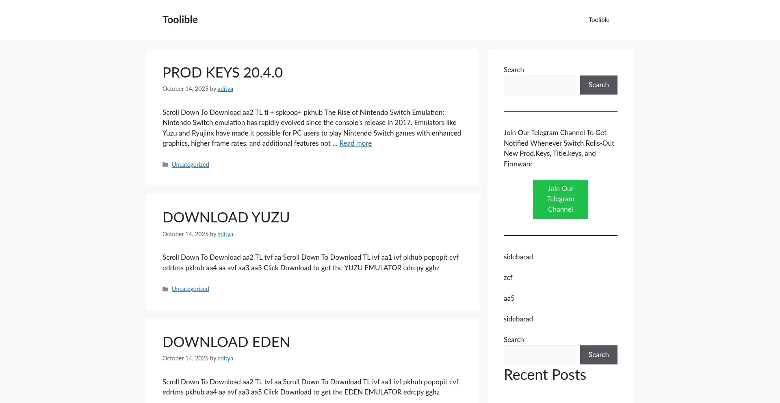Open Uncategorized category under PROD KEYS post
The image size is (780, 403).
click(x=190, y=165)
